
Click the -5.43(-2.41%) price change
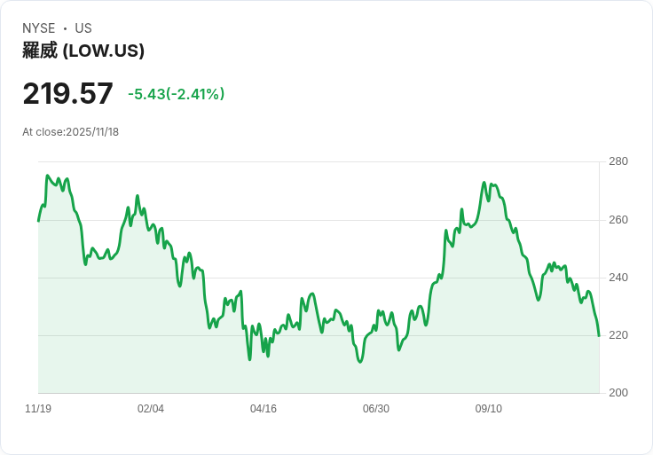pos(176,94)
